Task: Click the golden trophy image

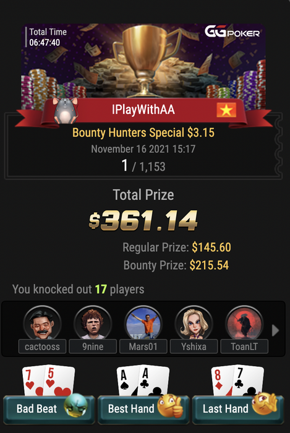Action: [146, 60]
